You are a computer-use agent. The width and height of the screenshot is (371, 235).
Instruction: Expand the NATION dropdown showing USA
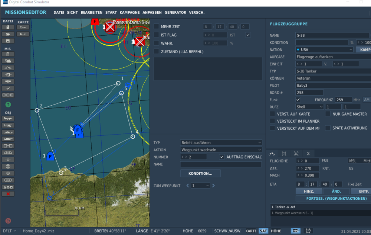pos(324,49)
